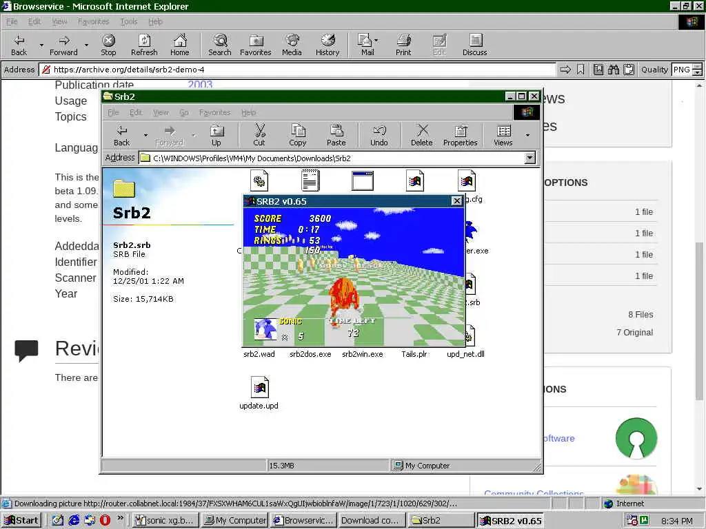Screen dimensions: 706x529
Task: Open the File menu in Internet Explorer
Action: 12,21
